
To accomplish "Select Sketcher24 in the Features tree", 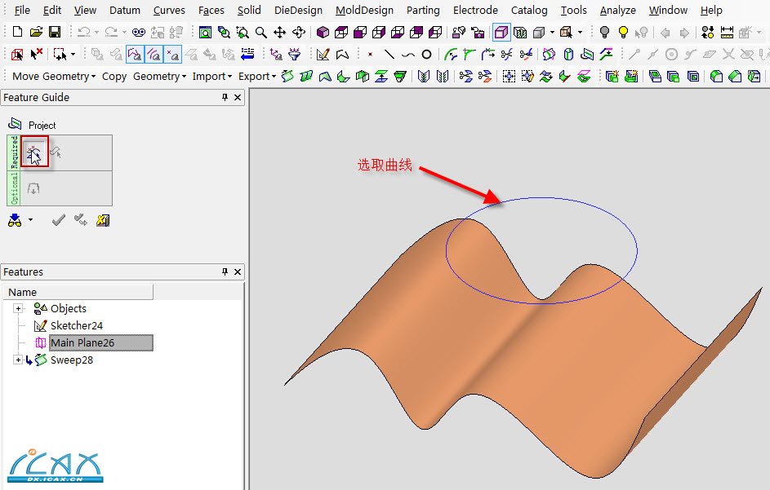I will 77,325.
